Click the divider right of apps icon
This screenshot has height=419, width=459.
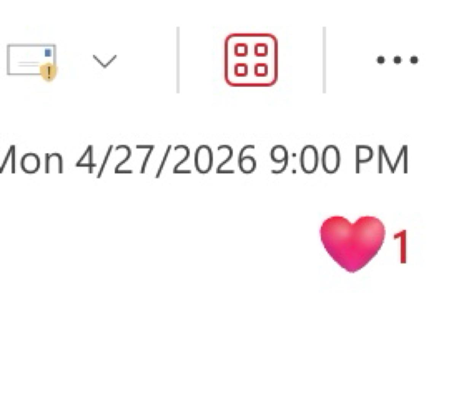point(324,60)
